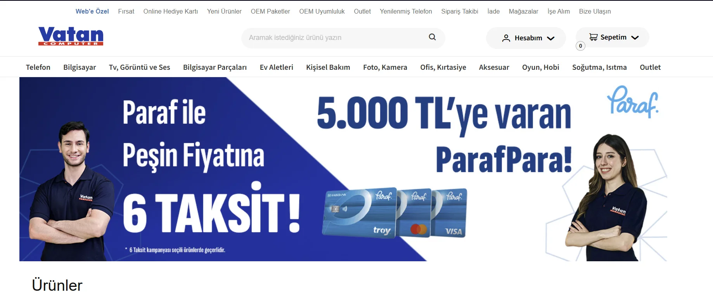Viewport: 713px width, 307px height.
Task: Click the search magnifier icon
Action: [432, 37]
